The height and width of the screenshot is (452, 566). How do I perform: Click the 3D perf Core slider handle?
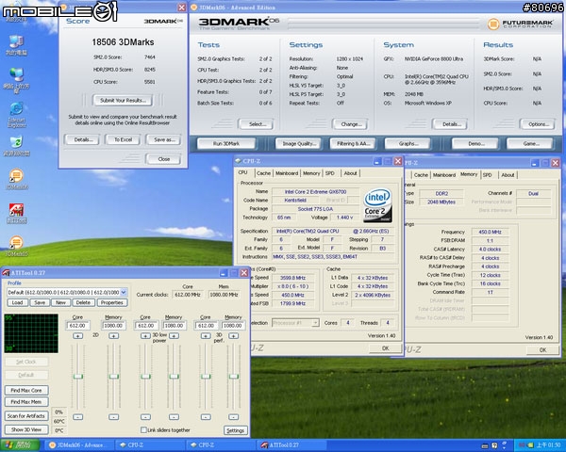click(x=206, y=377)
